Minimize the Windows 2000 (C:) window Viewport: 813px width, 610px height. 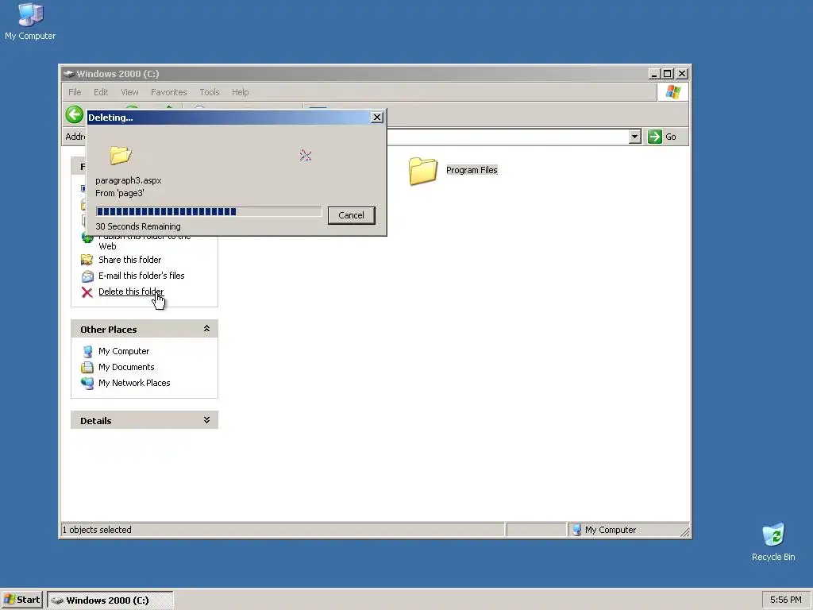coord(654,74)
